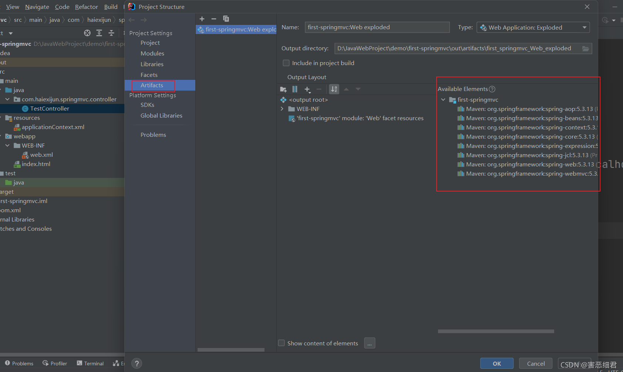The image size is (623, 372).
Task: Copy the selected artifact
Action: pos(226,19)
